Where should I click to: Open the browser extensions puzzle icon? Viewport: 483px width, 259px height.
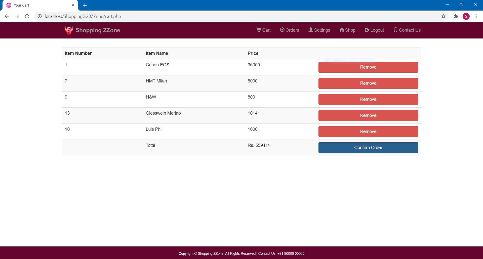click(x=456, y=16)
